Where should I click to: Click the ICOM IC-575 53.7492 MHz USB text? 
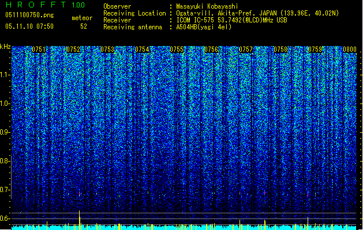[231, 20]
